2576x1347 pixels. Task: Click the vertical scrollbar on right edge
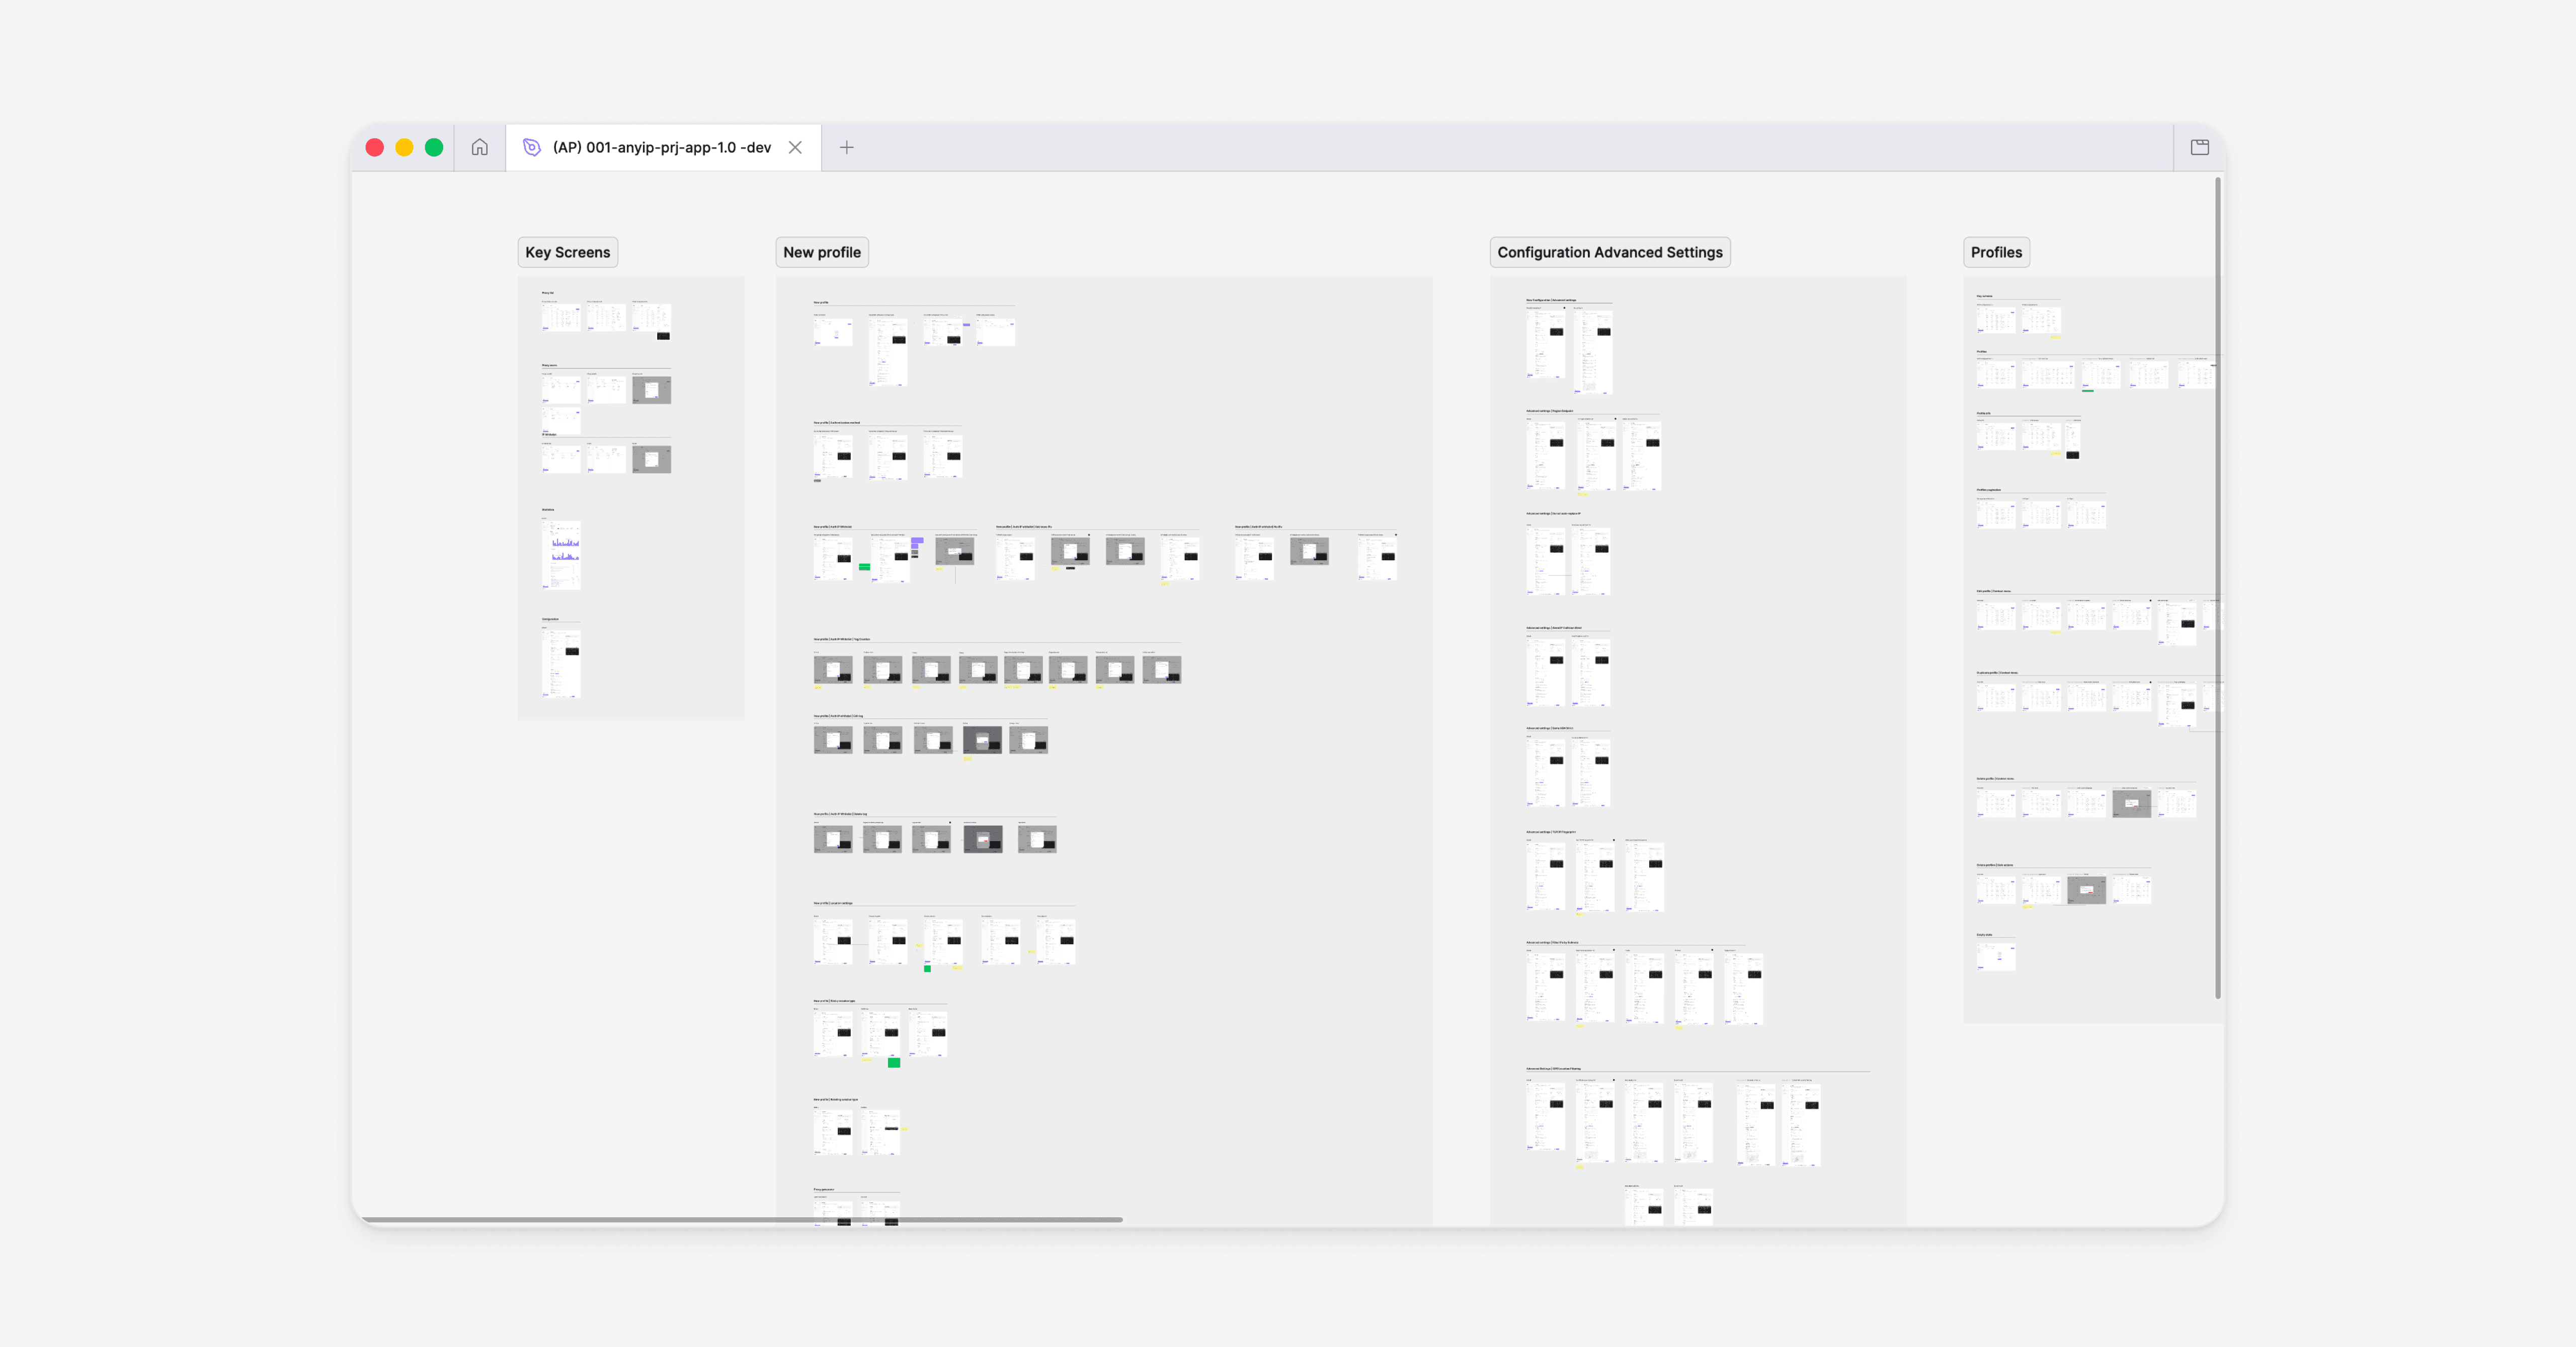tap(2217, 587)
